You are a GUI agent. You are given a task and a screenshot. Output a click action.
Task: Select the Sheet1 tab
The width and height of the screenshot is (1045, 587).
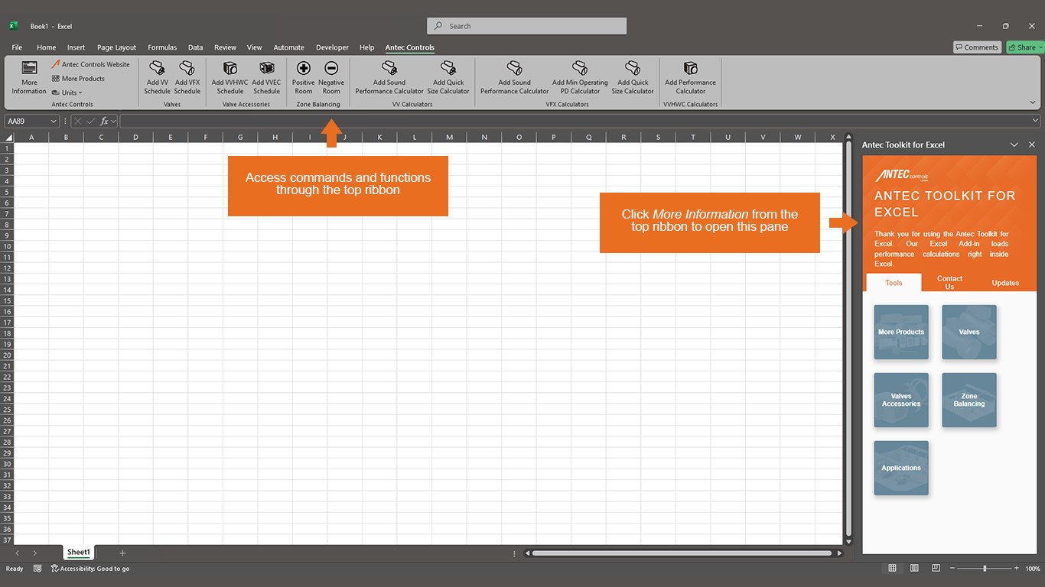point(79,553)
